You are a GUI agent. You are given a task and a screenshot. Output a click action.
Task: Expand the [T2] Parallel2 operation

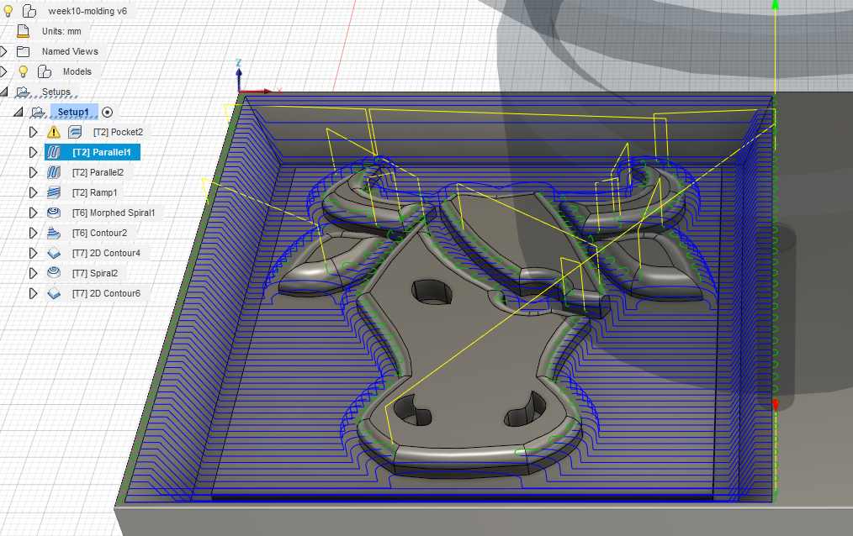(x=33, y=172)
